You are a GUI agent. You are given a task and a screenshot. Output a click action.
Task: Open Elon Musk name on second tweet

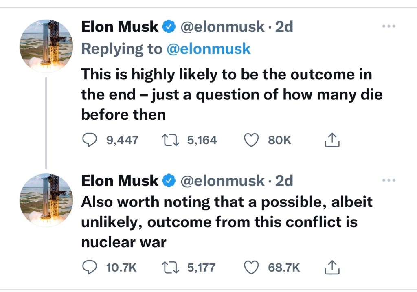[x=120, y=180]
